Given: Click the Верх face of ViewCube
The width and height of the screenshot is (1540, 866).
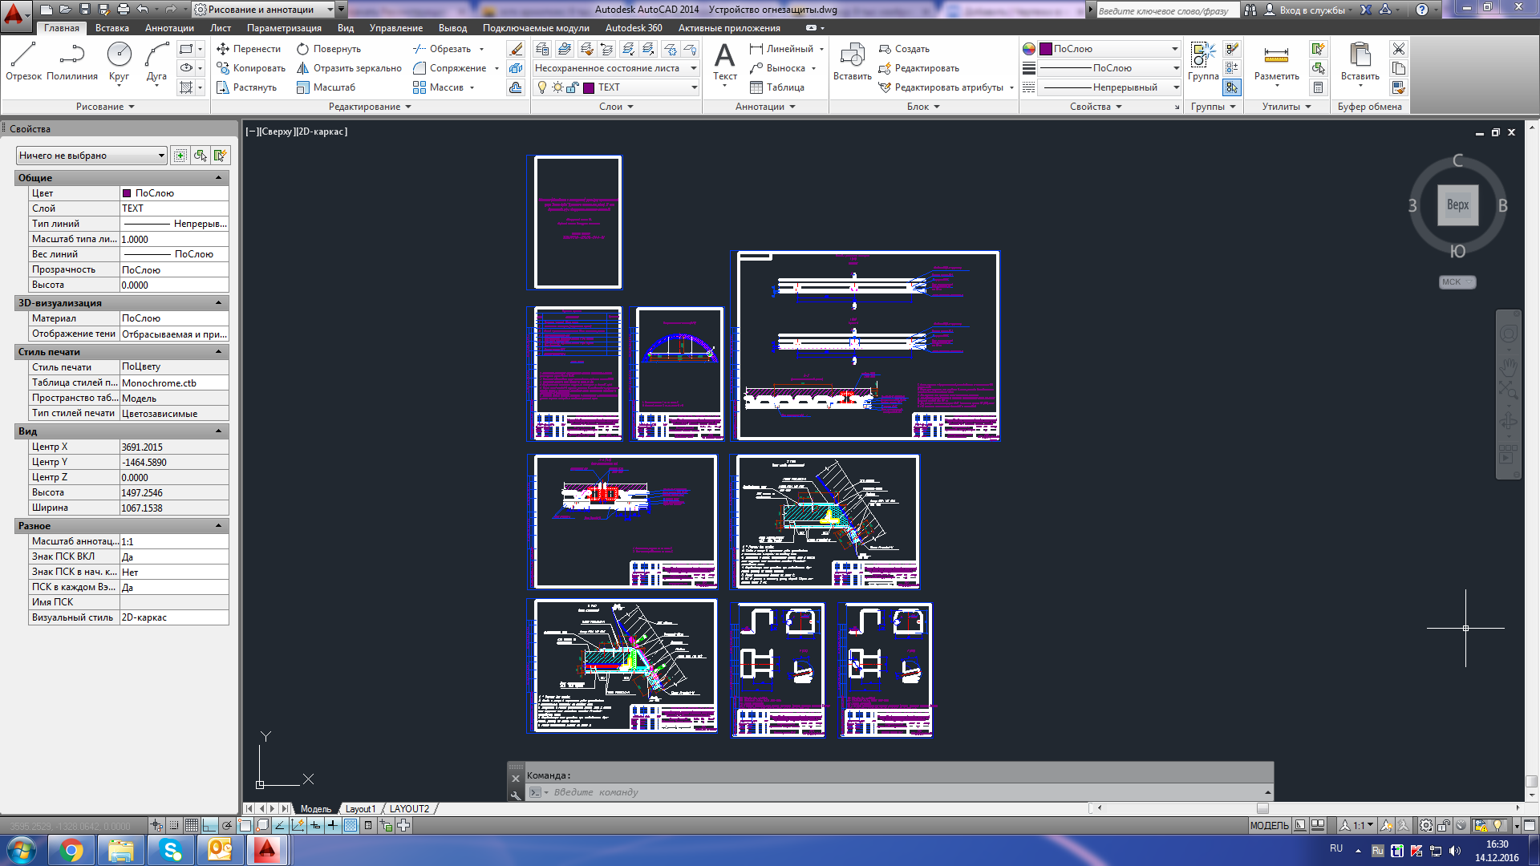Looking at the screenshot, I should [x=1457, y=204].
